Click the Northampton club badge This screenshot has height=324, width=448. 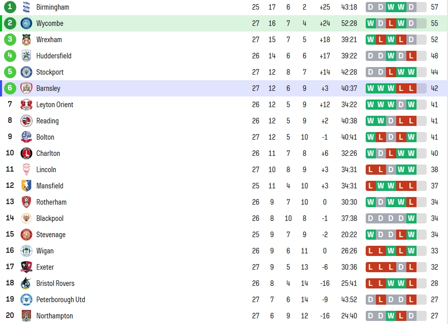click(26, 316)
